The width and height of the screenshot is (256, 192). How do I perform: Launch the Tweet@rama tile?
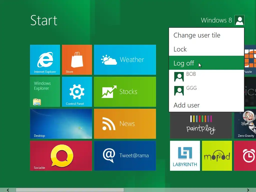point(125,155)
